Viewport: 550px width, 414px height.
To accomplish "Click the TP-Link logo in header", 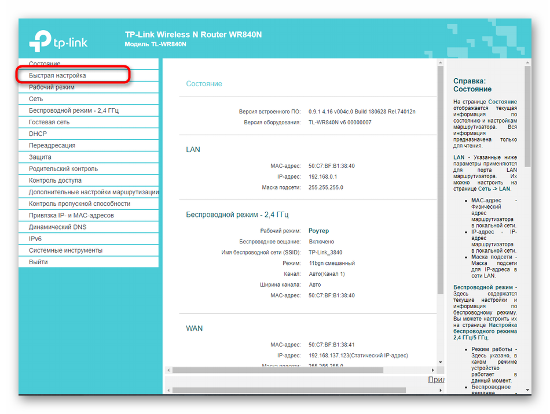I will pos(57,39).
